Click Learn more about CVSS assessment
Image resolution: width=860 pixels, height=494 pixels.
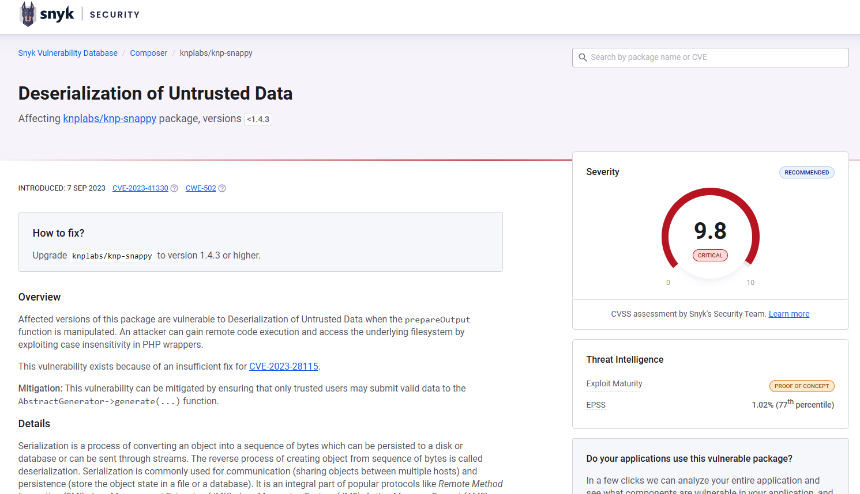click(x=788, y=314)
